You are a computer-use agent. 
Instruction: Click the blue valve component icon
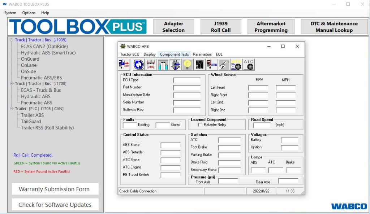tap(175, 65)
